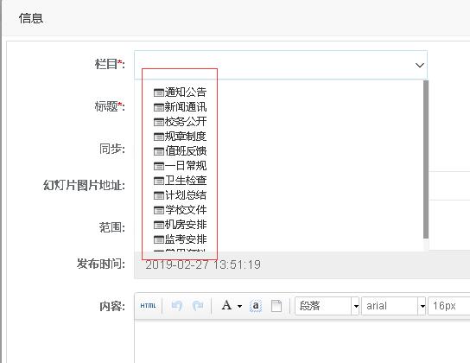Screen dimensions: 470x363
Task: Select the 监考安排 entry
Action: click(x=186, y=239)
